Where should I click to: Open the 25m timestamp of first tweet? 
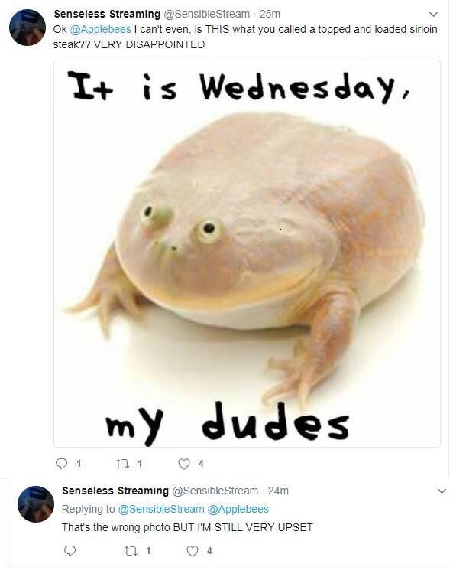tap(270, 14)
